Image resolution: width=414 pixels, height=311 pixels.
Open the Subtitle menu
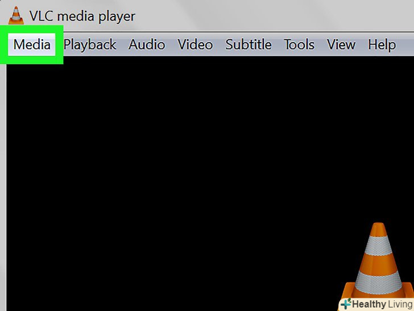(x=248, y=44)
